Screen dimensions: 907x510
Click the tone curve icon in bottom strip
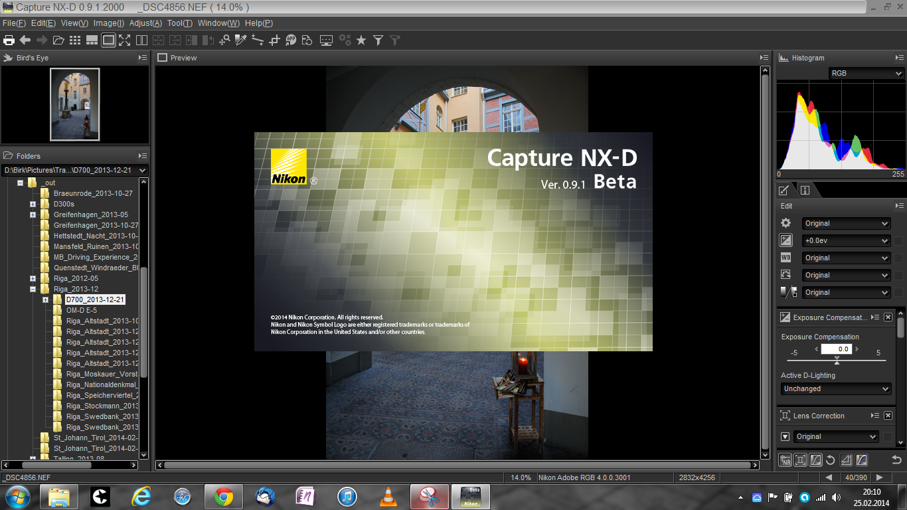(x=816, y=460)
